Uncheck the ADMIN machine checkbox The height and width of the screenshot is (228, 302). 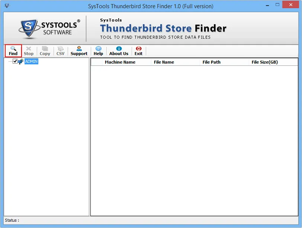(x=15, y=61)
